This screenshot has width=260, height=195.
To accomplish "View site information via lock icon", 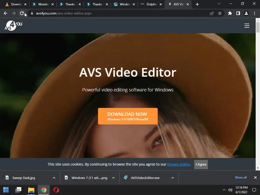I will [x=32, y=13].
